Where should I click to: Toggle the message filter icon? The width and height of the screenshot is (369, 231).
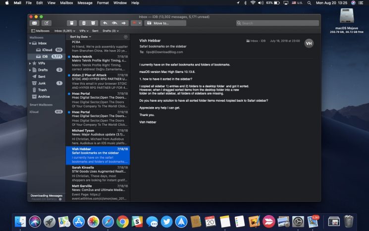tap(126, 37)
